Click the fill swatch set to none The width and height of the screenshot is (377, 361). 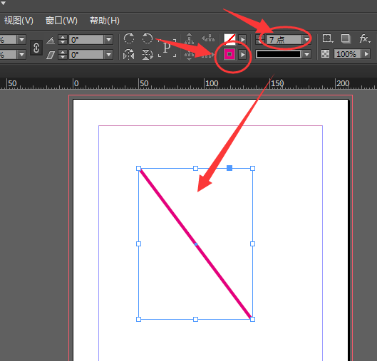[x=229, y=39]
